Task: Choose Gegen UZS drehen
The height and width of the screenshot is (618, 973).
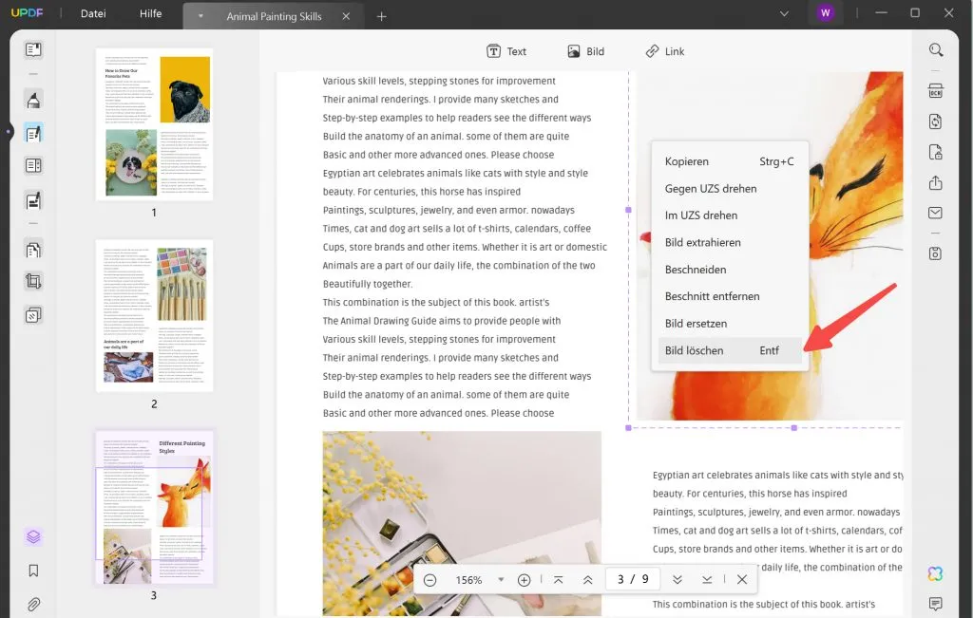Action: click(729, 188)
